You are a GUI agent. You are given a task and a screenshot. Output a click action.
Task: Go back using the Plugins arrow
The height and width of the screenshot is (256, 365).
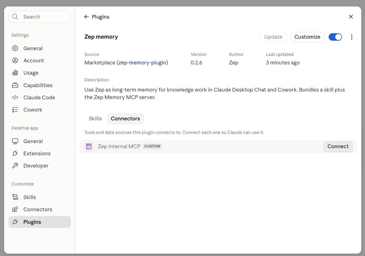pyautogui.click(x=87, y=17)
